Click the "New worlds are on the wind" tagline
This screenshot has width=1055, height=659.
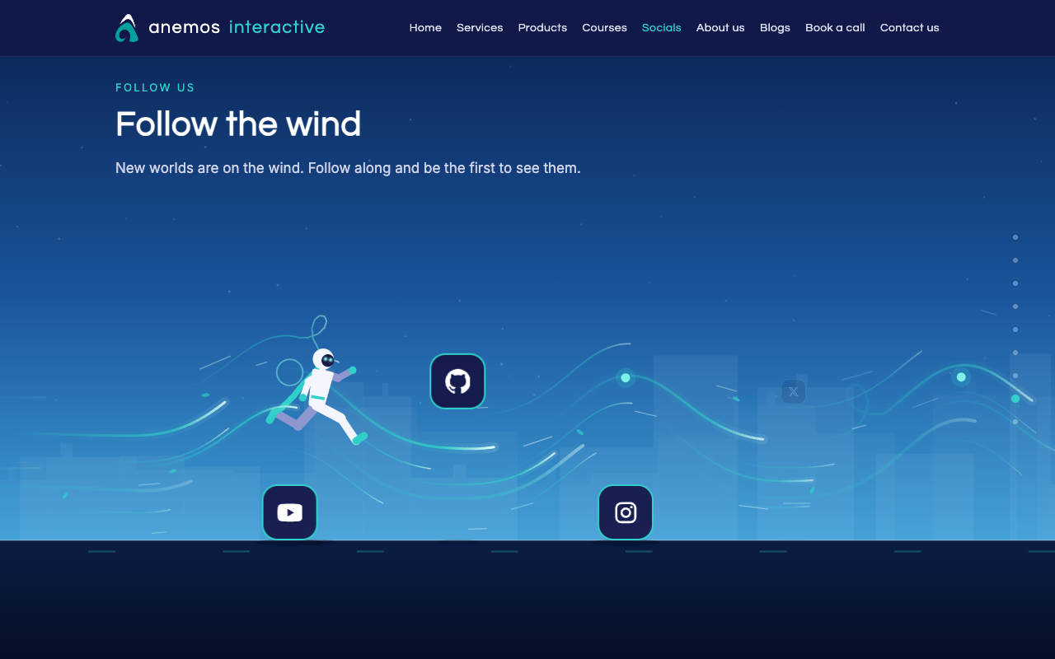point(348,168)
